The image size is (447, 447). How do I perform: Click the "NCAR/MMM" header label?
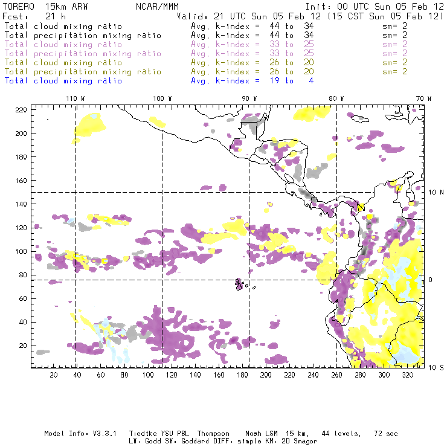(158, 7)
